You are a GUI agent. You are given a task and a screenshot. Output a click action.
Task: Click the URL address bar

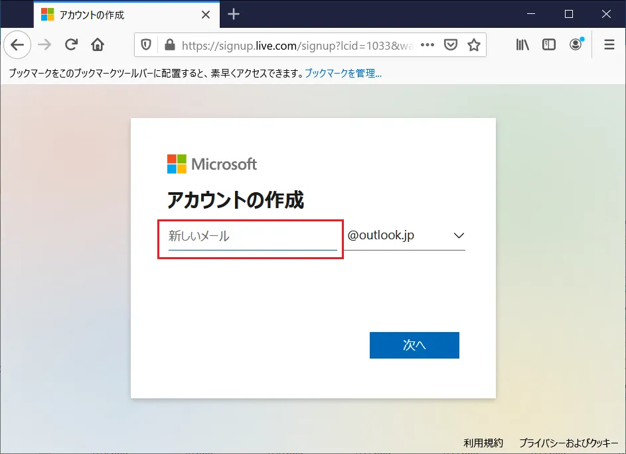(x=297, y=46)
